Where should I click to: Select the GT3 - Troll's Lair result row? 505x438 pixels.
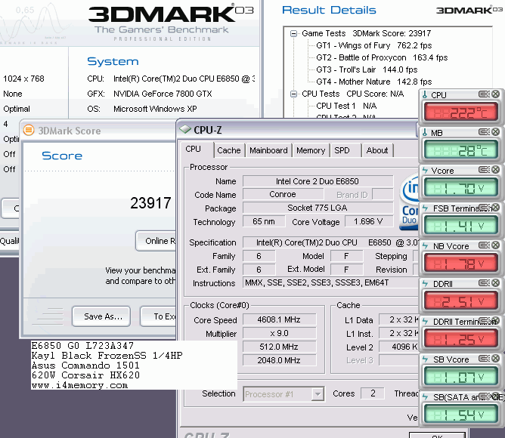(x=367, y=69)
